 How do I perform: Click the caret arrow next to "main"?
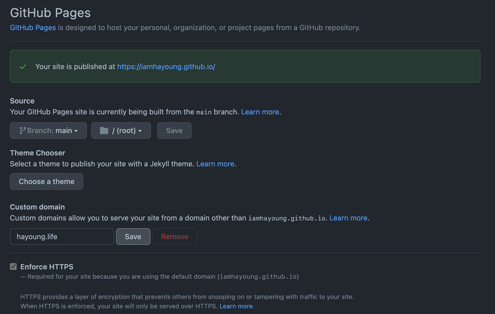pyautogui.click(x=76, y=131)
